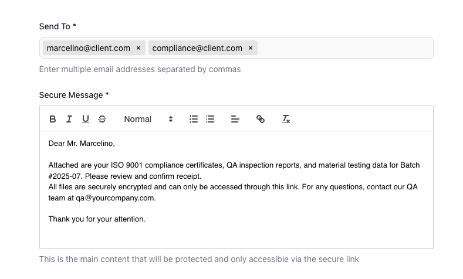This screenshot has width=463, height=279.
Task: Apply italic formatting to message
Action: [x=69, y=119]
